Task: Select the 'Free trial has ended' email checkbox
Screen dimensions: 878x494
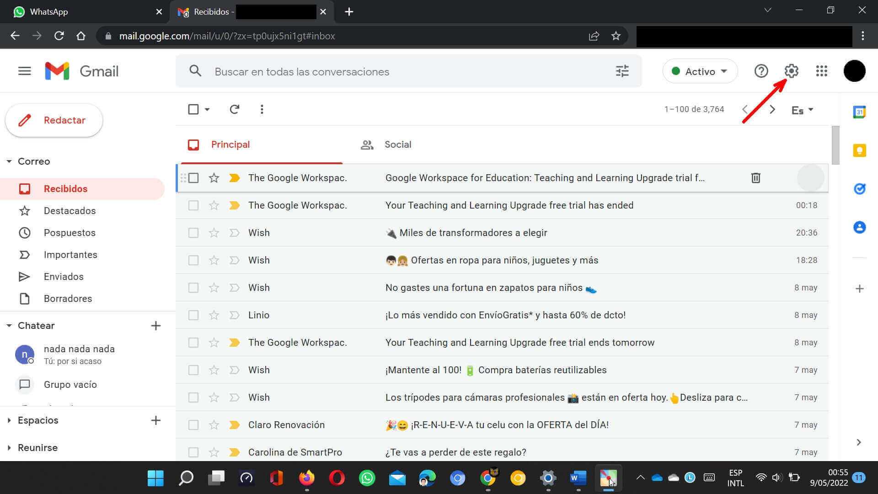Action: pos(193,205)
